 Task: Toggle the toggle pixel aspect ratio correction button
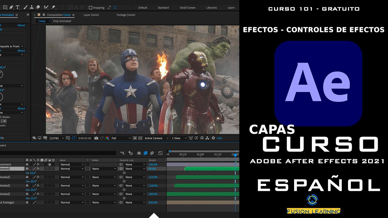[x=191, y=138]
